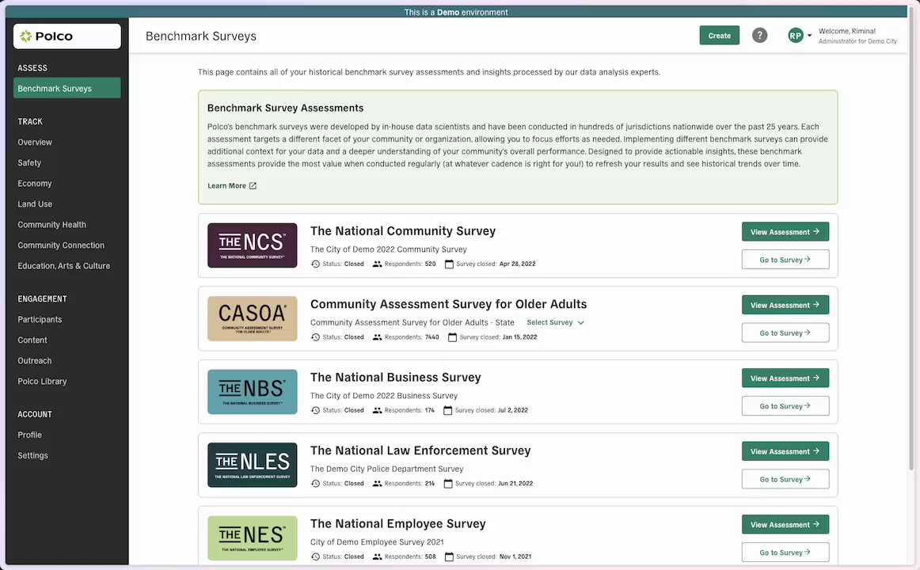
Task: Click 'The National Community Survey' title
Action: pos(403,232)
